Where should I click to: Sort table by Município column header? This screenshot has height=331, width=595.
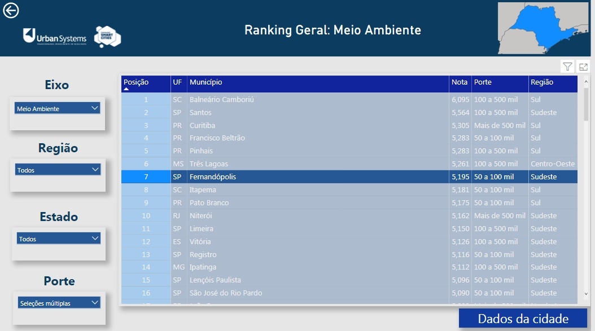click(x=206, y=82)
